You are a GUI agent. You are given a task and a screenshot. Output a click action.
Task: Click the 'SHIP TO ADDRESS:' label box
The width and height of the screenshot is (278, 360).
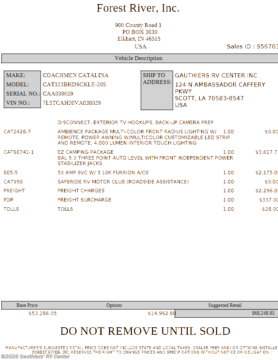coord(157,90)
